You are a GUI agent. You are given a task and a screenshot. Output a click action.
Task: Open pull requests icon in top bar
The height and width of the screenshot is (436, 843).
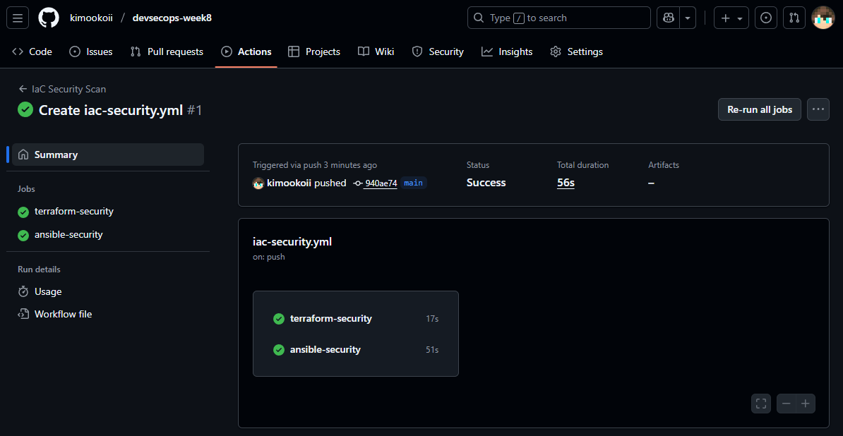[x=794, y=18]
